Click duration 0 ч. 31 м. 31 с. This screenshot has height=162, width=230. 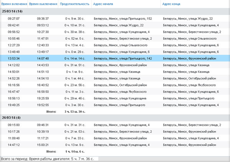click(75, 125)
